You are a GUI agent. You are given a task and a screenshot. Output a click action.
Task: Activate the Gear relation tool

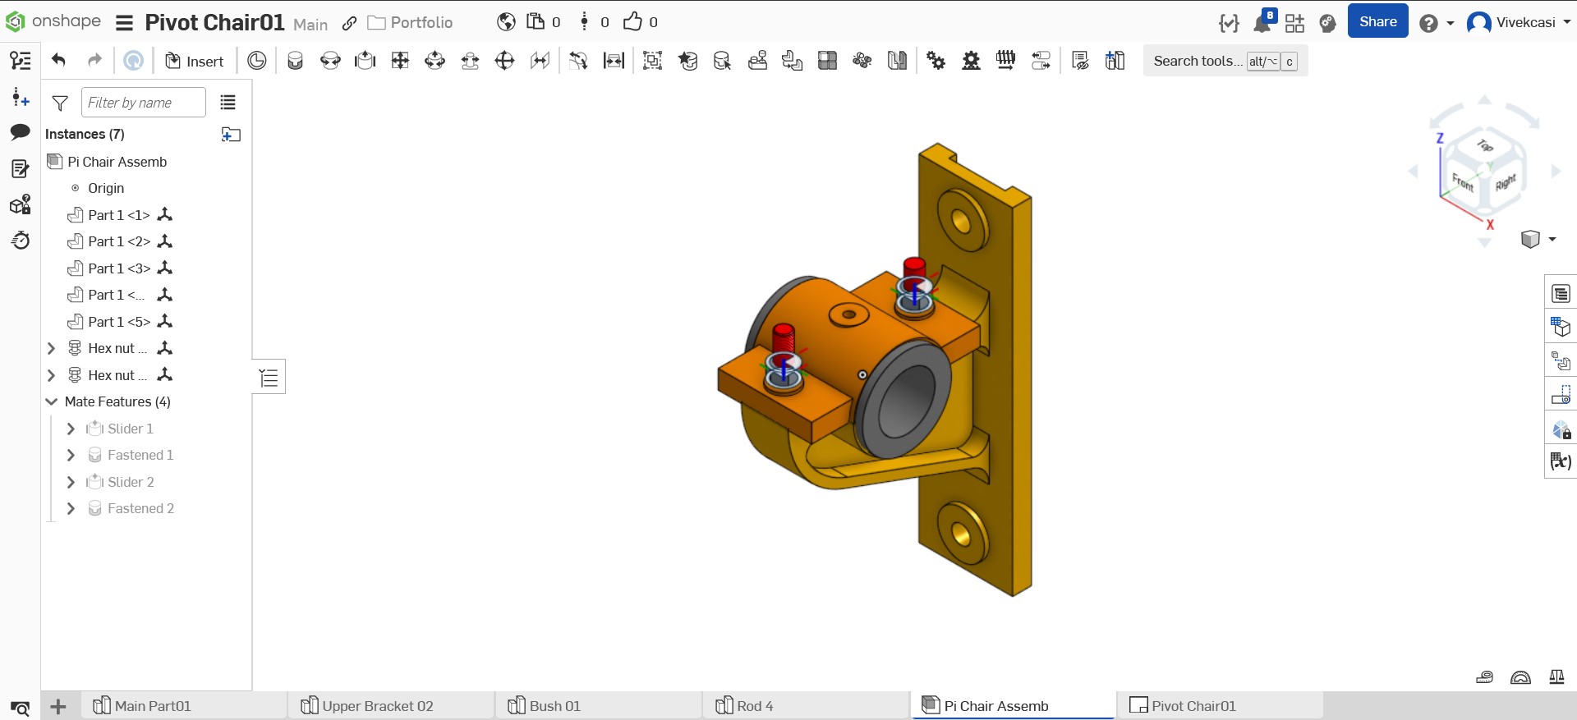tap(936, 61)
